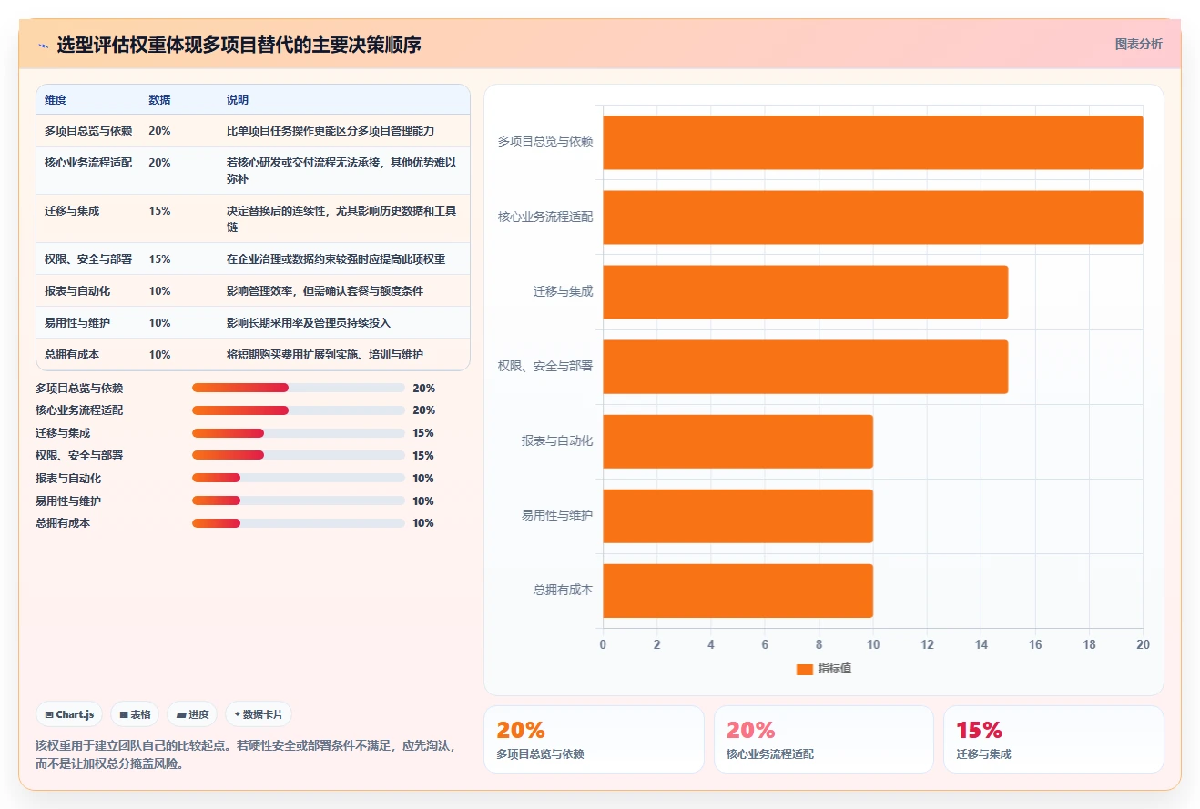Click the 迁移与集成 progress bar
The image size is (1200, 809).
click(298, 433)
